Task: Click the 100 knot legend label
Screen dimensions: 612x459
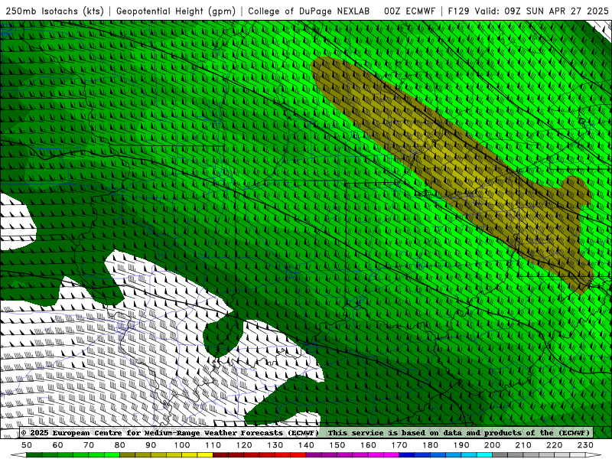Action: click(x=182, y=445)
